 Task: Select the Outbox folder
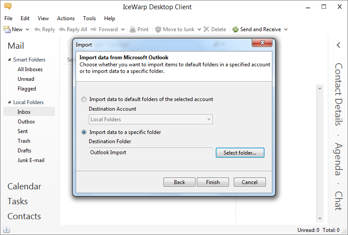[26, 122]
